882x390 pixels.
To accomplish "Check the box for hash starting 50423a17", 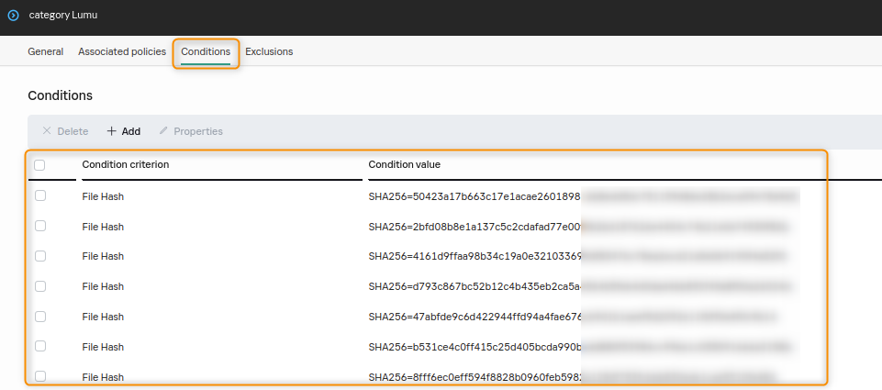I will (x=39, y=195).
